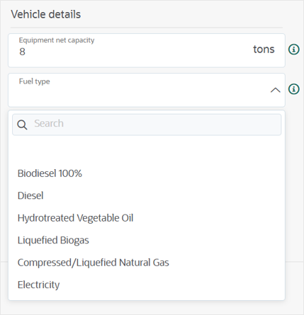Click the Equipment net capacity label

click(x=57, y=40)
